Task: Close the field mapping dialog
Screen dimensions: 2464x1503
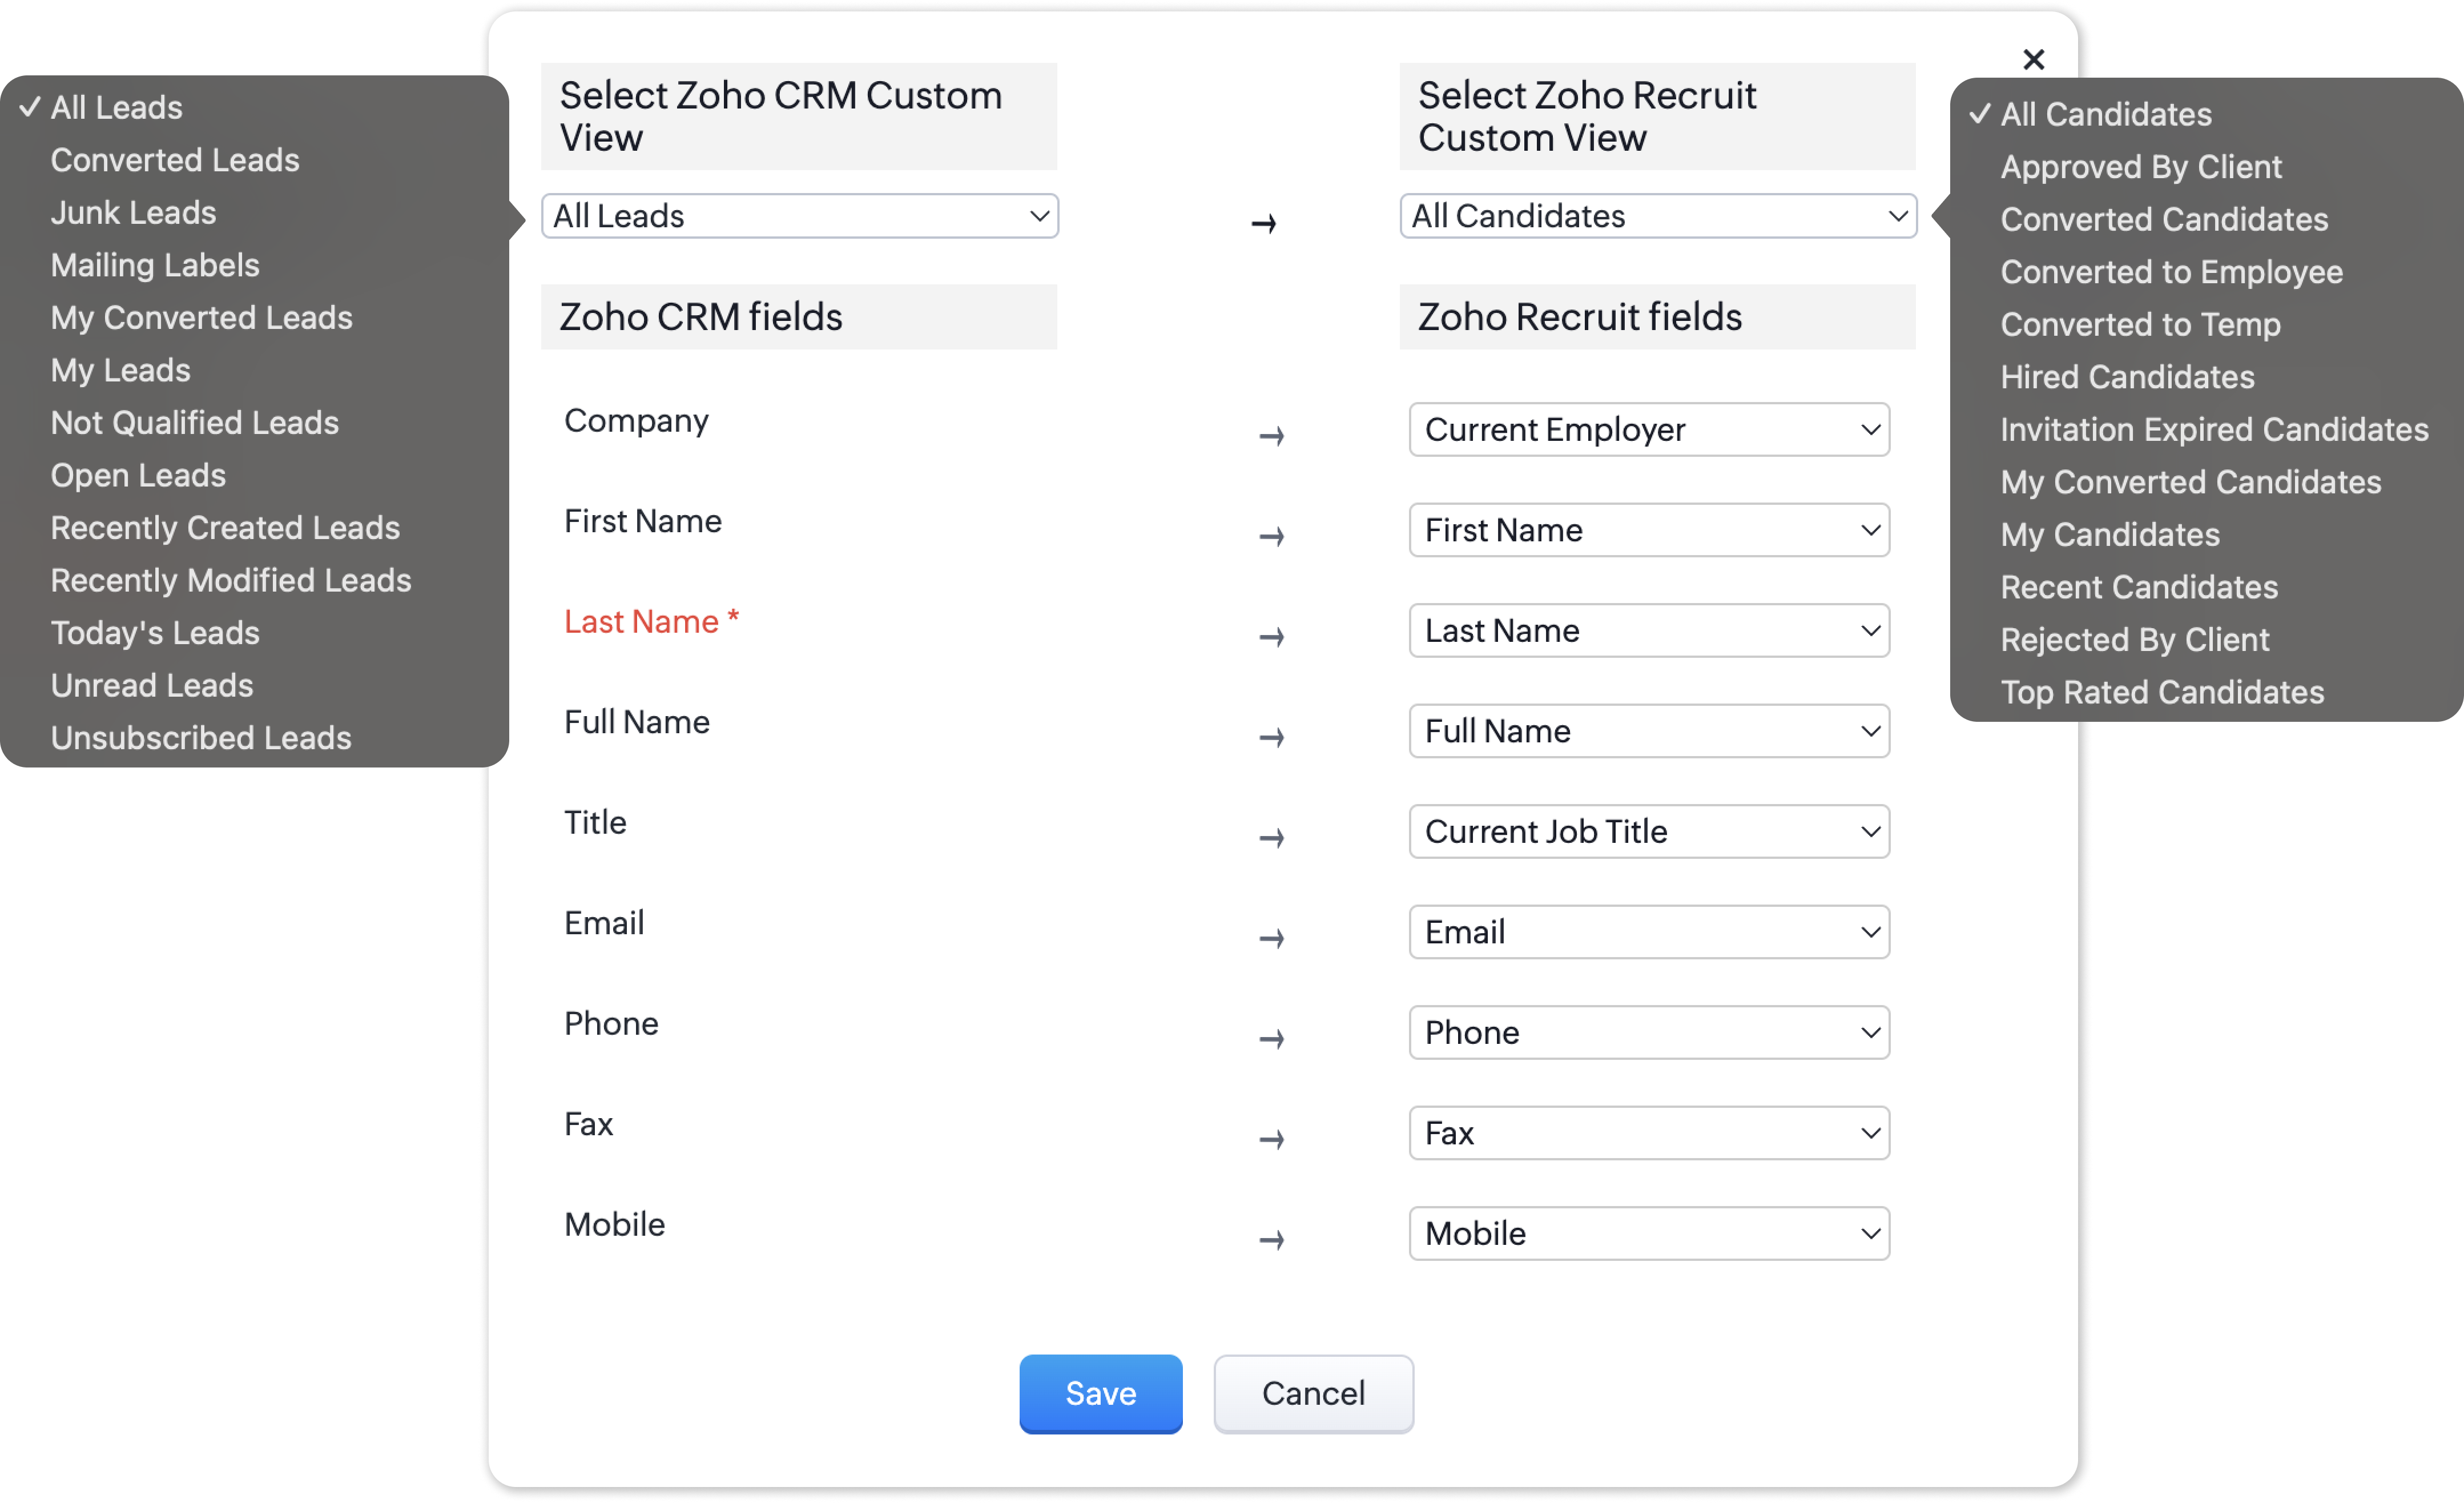Action: [x=2033, y=59]
